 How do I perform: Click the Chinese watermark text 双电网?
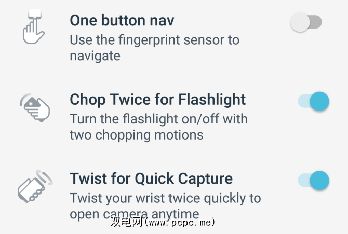pos(126,222)
